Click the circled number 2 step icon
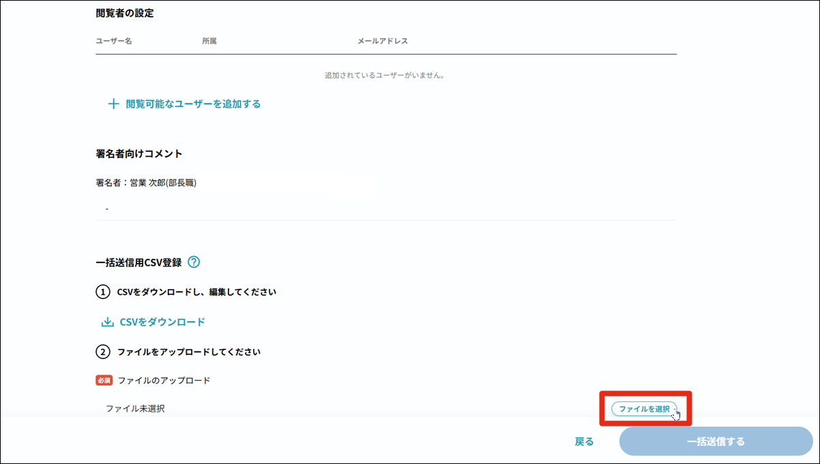 (x=102, y=352)
